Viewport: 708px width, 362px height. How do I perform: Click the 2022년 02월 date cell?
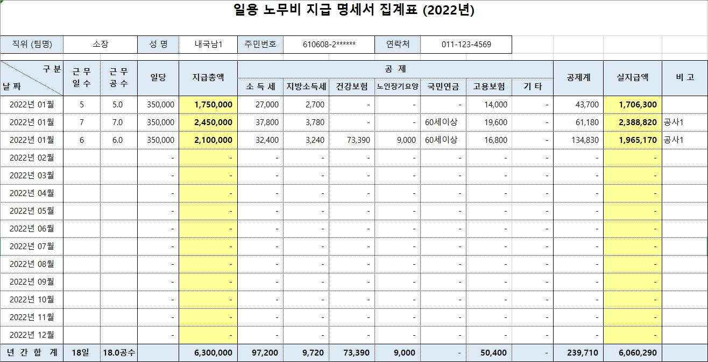click(32, 158)
